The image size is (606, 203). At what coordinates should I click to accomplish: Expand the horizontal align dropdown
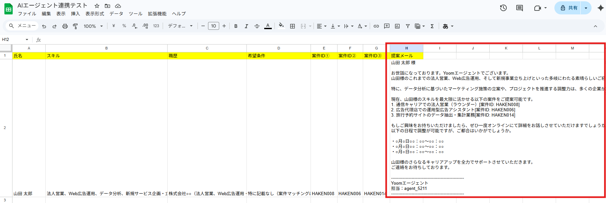point(321,26)
